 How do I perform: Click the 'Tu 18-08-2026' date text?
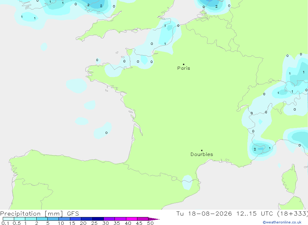click(204, 214)
